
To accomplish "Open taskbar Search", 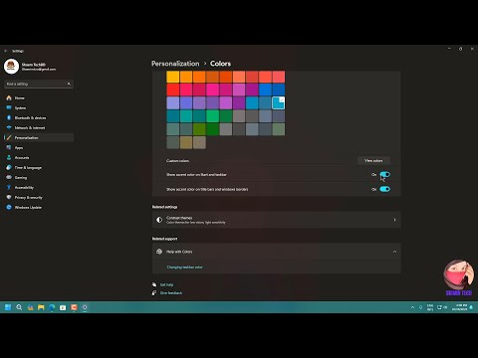I will click(x=19, y=307).
